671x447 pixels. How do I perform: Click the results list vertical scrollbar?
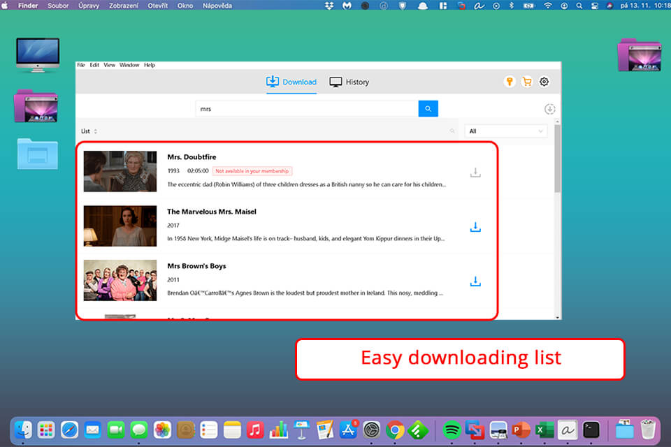[x=557, y=159]
